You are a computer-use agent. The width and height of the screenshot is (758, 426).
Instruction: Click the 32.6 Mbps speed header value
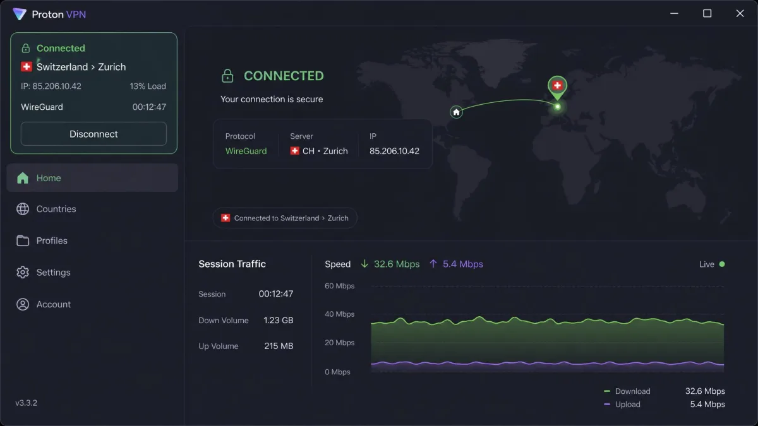tap(397, 264)
